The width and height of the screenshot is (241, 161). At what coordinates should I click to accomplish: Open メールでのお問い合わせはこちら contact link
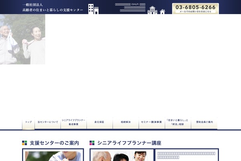[x=196, y=12]
